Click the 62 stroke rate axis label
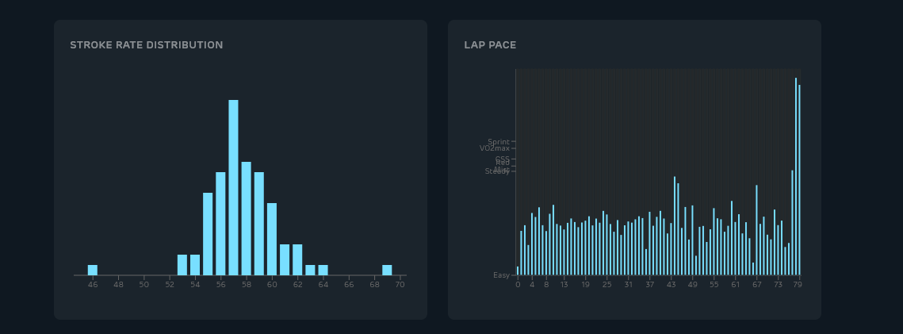 coord(297,285)
